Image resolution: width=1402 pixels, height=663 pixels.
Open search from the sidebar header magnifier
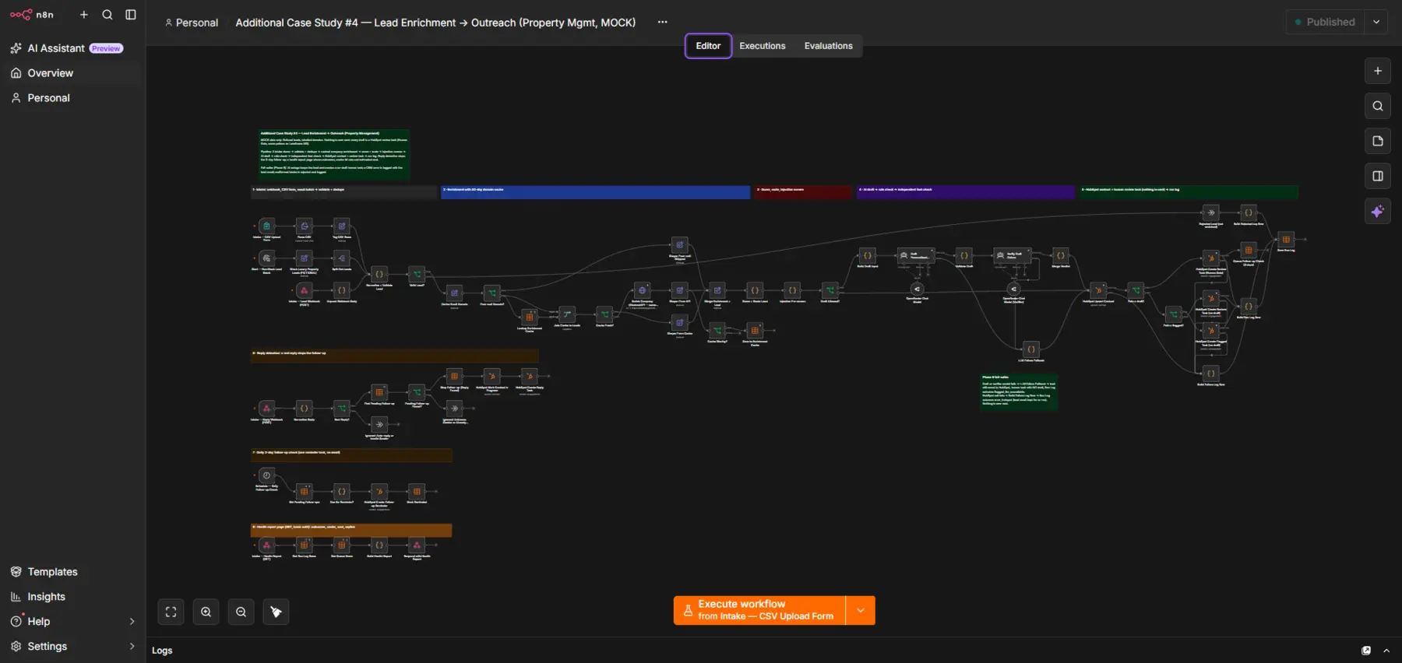point(107,15)
